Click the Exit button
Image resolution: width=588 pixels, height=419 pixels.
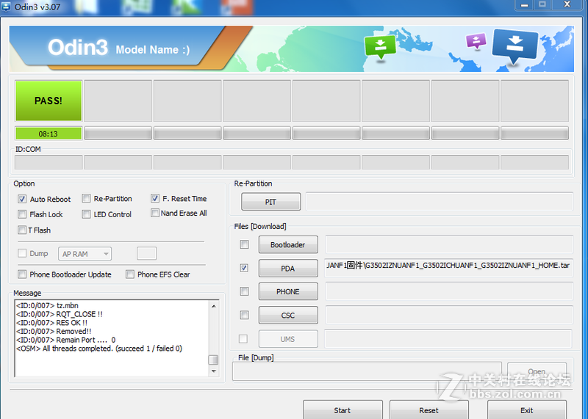pyautogui.click(x=527, y=409)
